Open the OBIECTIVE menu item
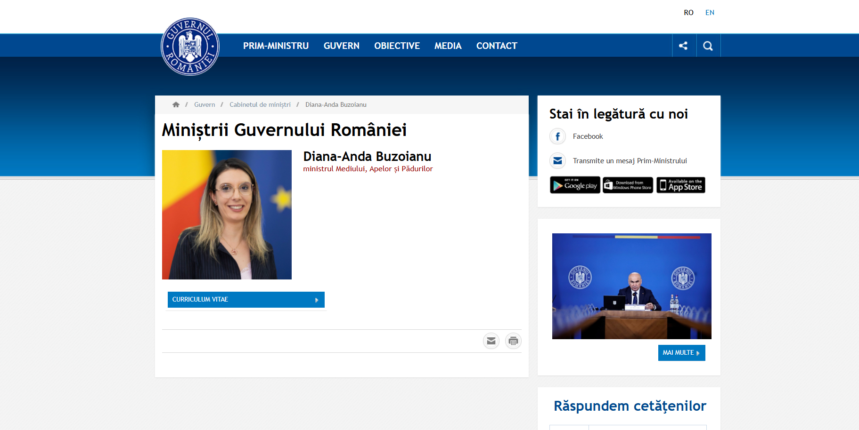Screen dimensions: 859x430 click(397, 46)
